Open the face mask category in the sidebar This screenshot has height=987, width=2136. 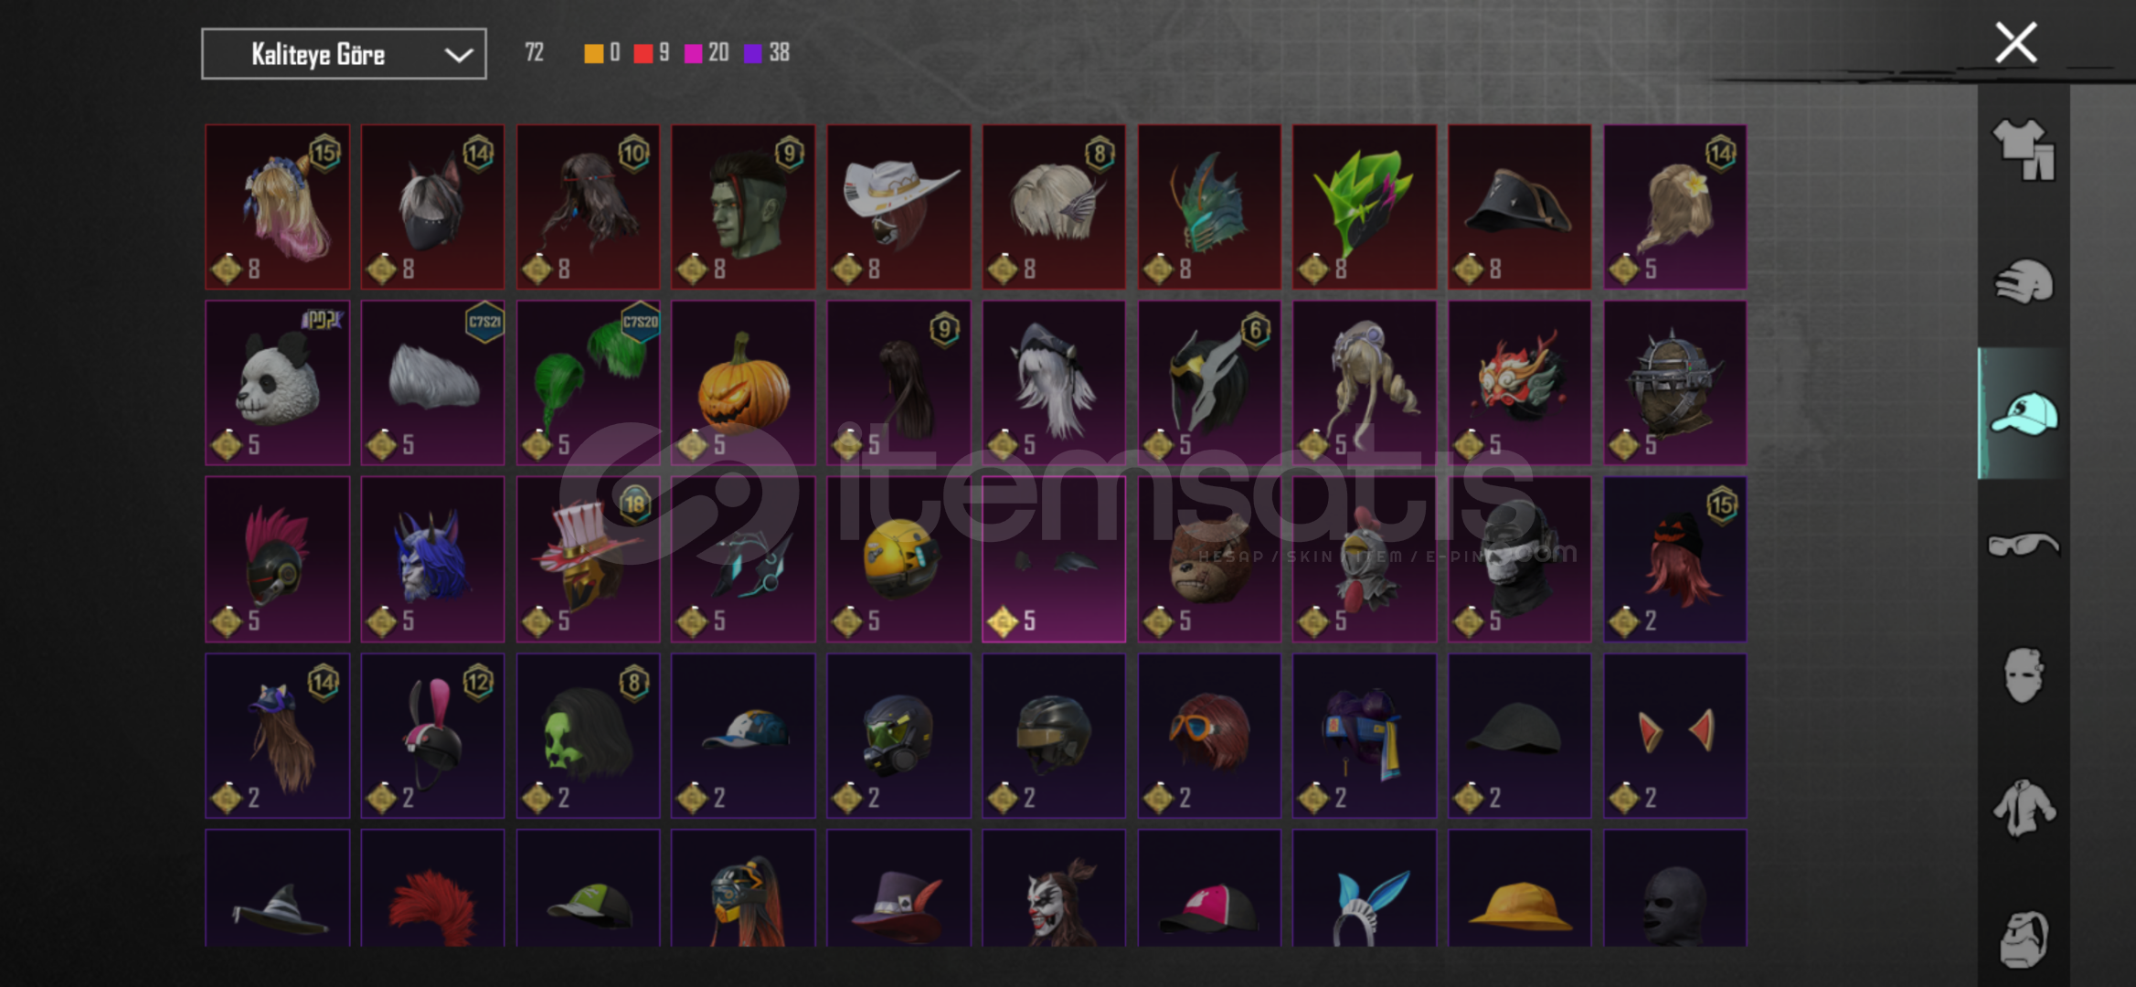point(2023,676)
